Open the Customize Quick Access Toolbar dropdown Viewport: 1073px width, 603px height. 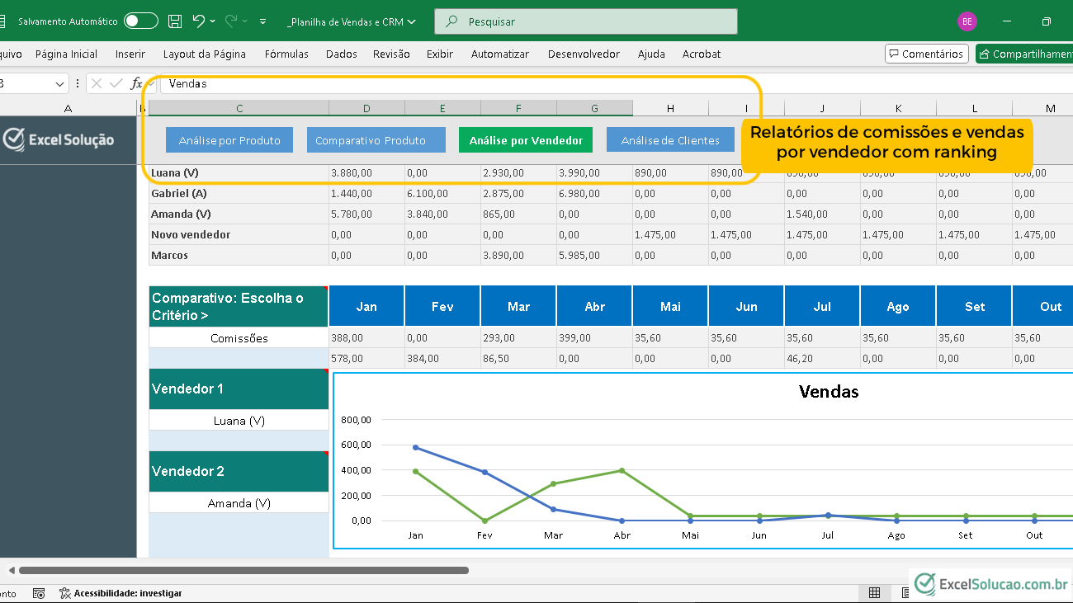coord(262,21)
